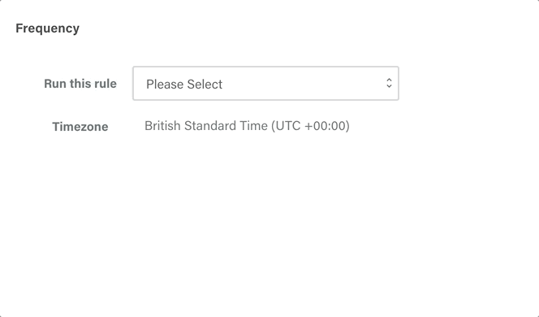Image resolution: width=539 pixels, height=317 pixels.
Task: Open the frequency selector showing Please Select
Action: coord(265,83)
